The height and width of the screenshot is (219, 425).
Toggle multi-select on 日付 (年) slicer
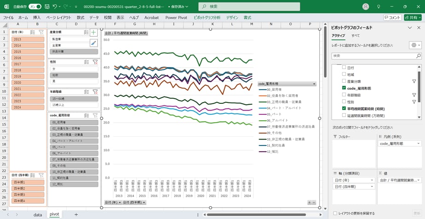33,33
